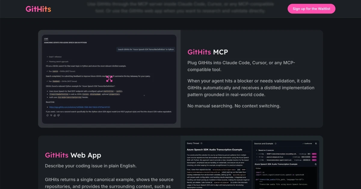361x189 pixels.
Task: Click the copy icon in the Sources panel header
Action: point(316,143)
